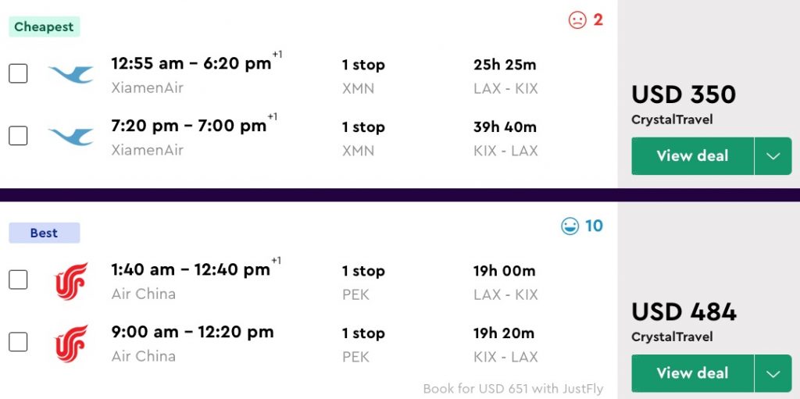Click the red sad-face rating icon
The width and height of the screenshot is (800, 399).
[577, 20]
